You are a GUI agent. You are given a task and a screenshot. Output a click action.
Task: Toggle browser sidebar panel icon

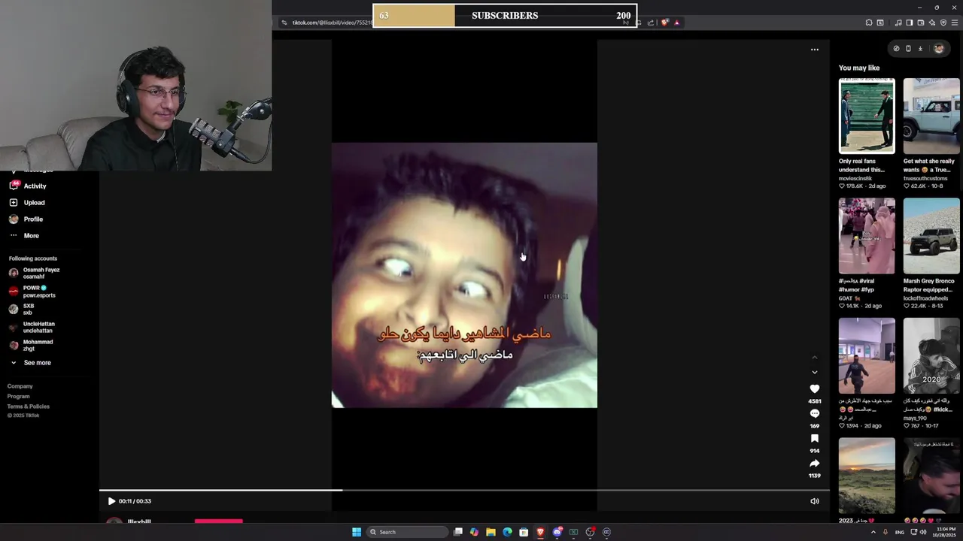pyautogui.click(x=910, y=23)
